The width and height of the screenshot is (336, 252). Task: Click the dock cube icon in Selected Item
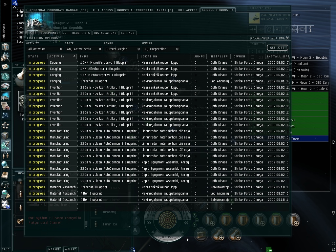click(269, 29)
